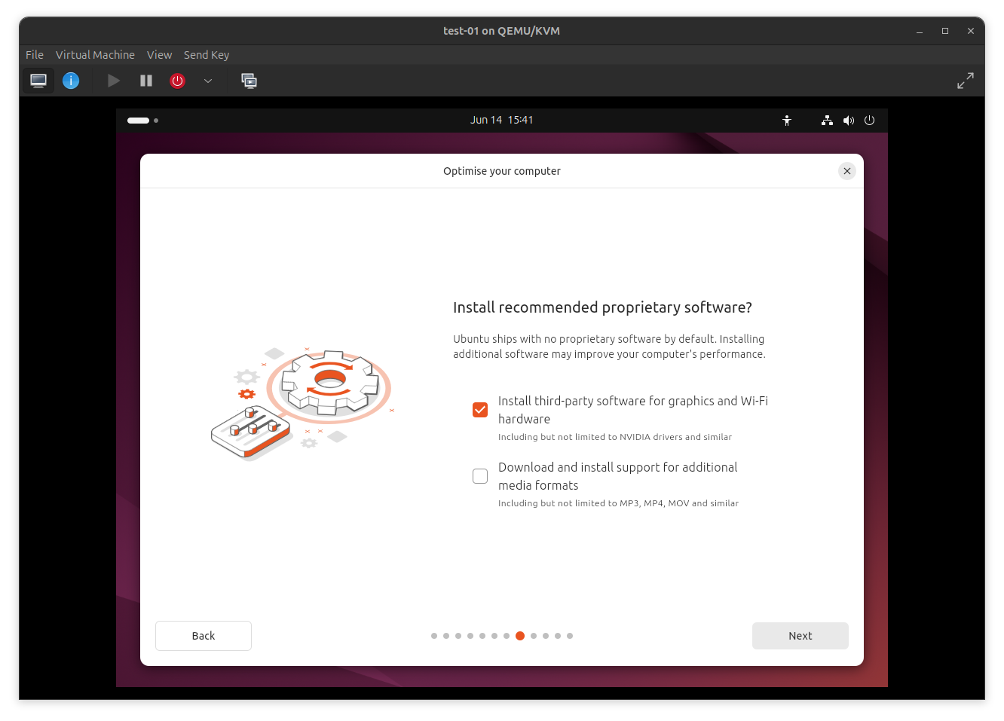1004x721 pixels.
Task: Go back to the previous installer step
Action: pos(203,635)
